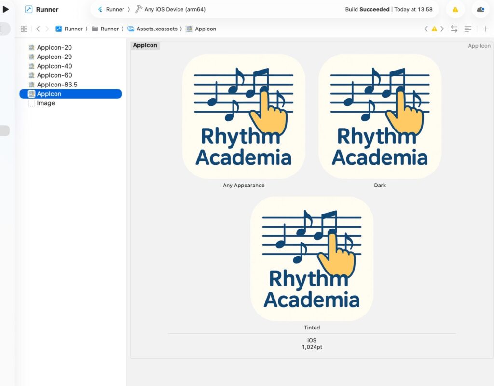
Task: Select the Dark appearance icon well
Action: click(380, 116)
